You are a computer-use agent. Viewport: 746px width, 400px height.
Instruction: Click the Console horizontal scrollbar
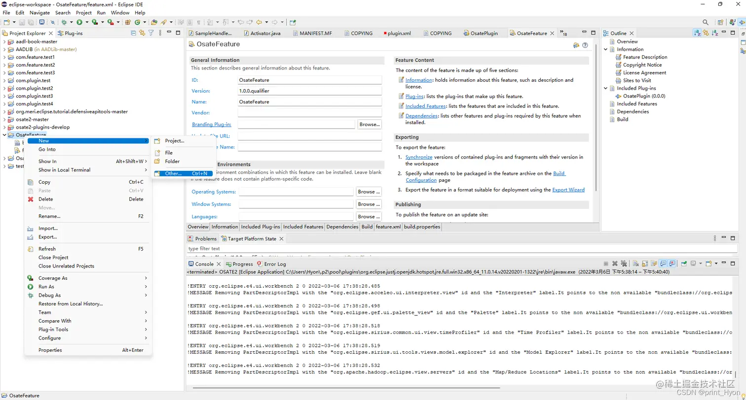tap(345, 388)
